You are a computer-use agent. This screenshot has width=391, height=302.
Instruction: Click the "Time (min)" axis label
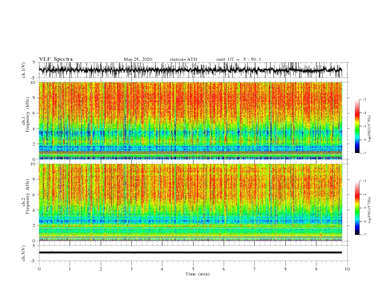coord(197,274)
